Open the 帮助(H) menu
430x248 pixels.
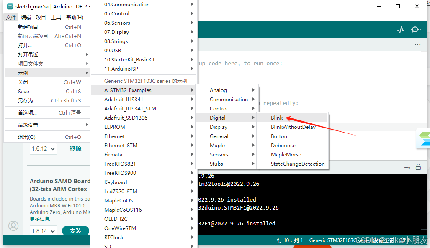pos(75,17)
